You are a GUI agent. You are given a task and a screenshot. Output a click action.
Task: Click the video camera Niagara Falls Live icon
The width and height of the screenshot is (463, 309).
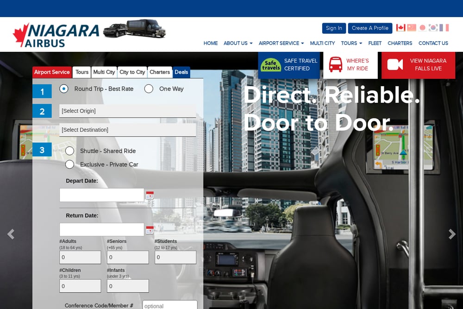pos(395,64)
